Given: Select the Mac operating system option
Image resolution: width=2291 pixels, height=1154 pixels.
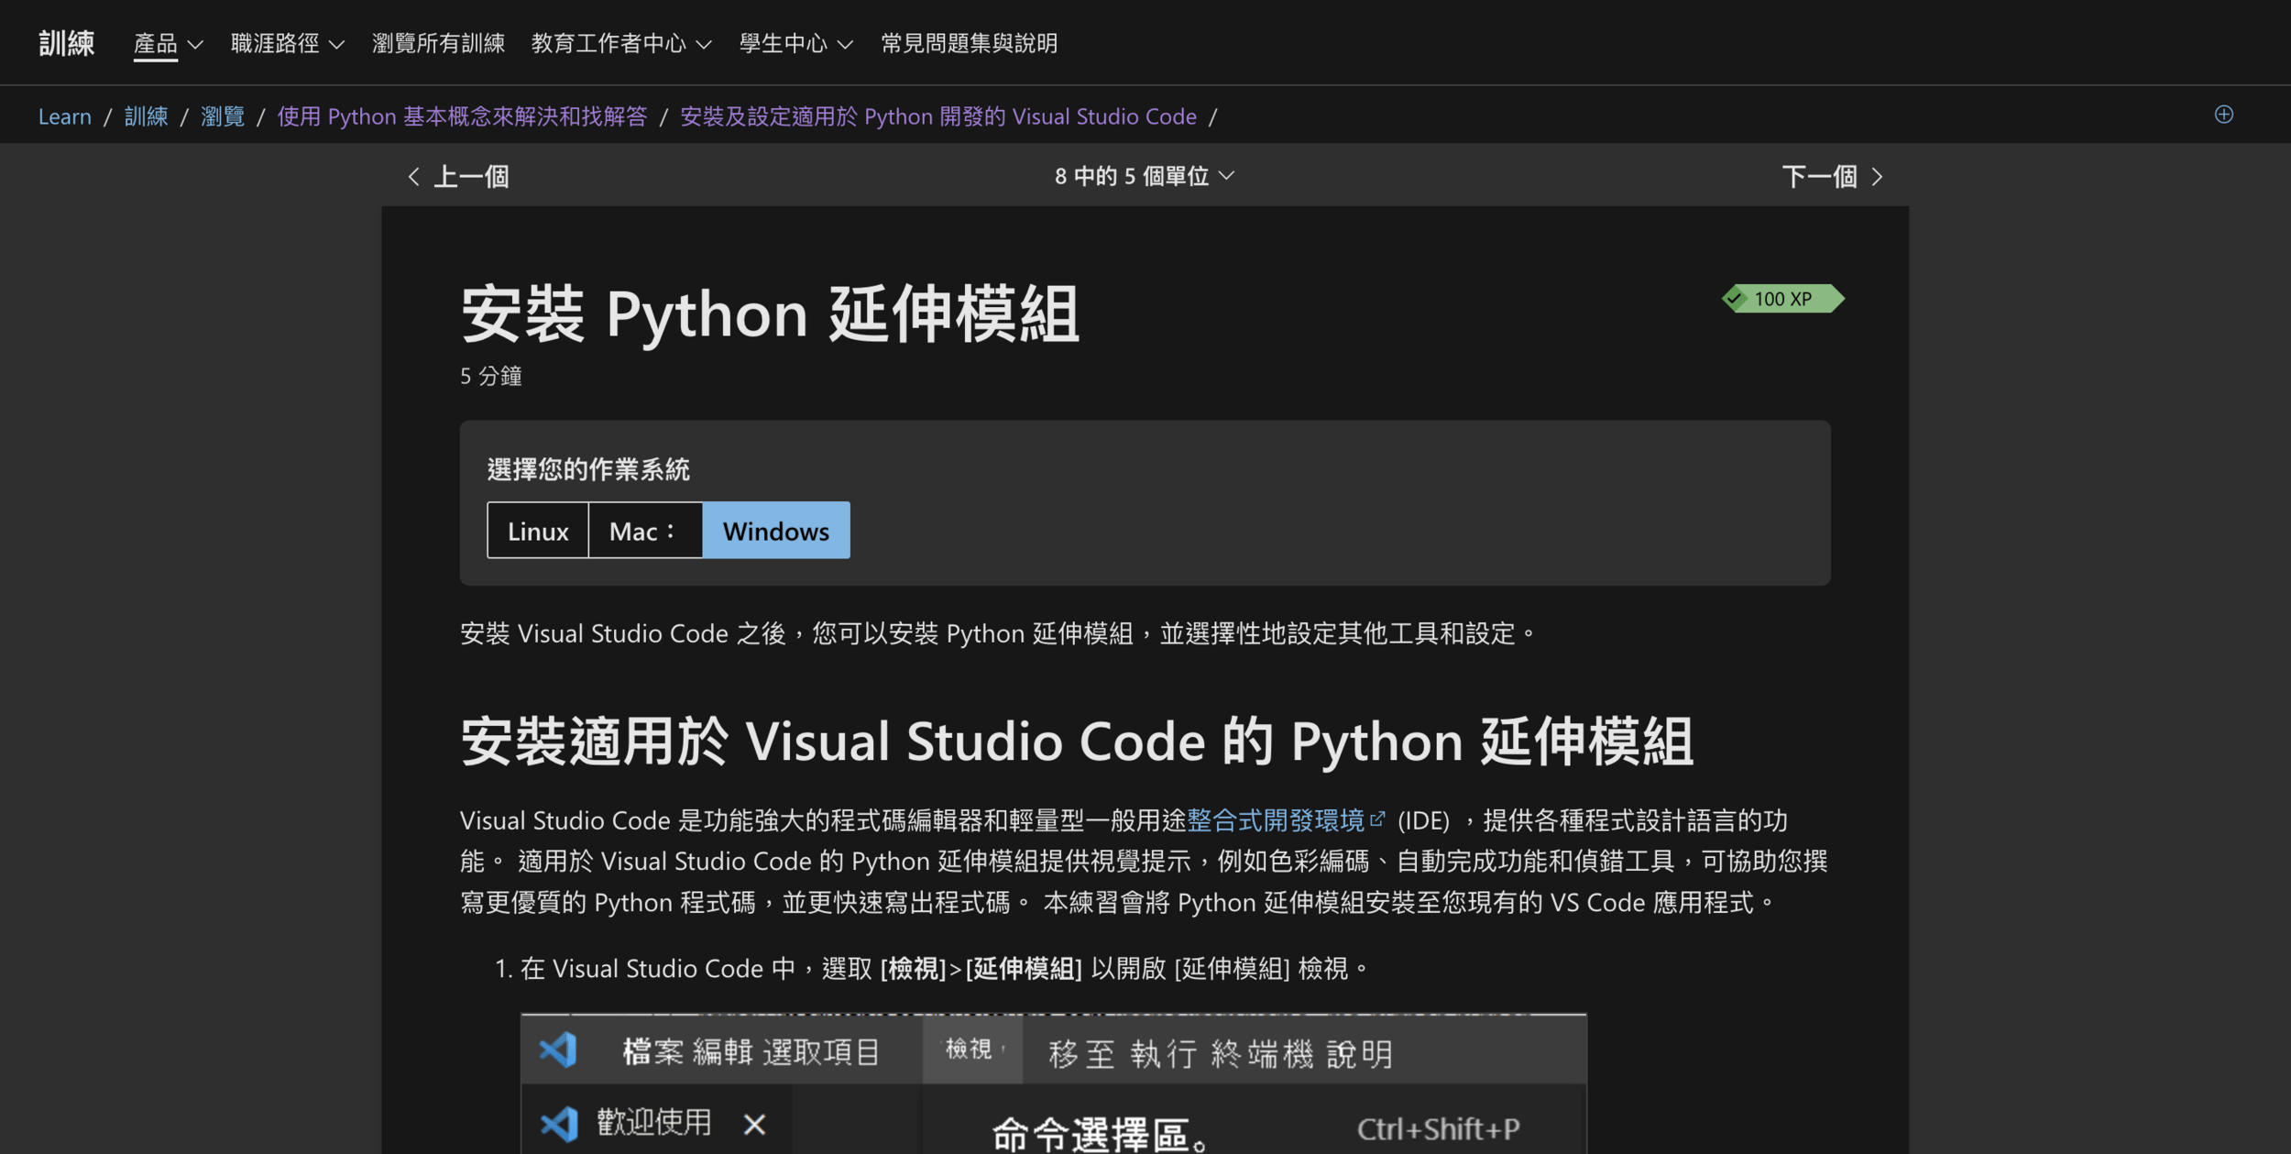Looking at the screenshot, I should (x=644, y=531).
